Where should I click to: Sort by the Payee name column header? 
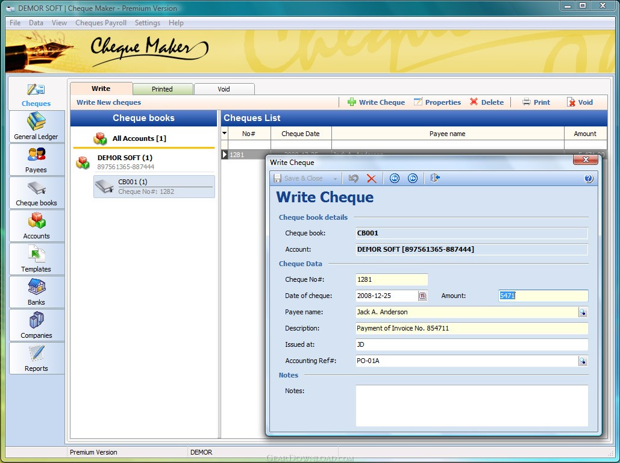(448, 134)
